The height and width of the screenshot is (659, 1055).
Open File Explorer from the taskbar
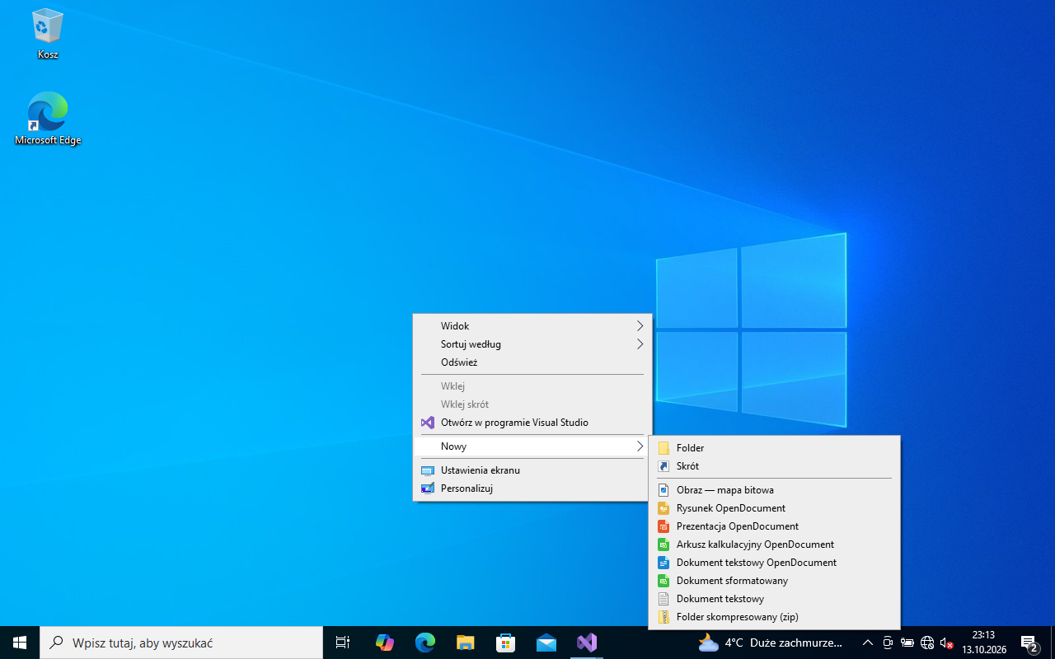[x=466, y=643]
